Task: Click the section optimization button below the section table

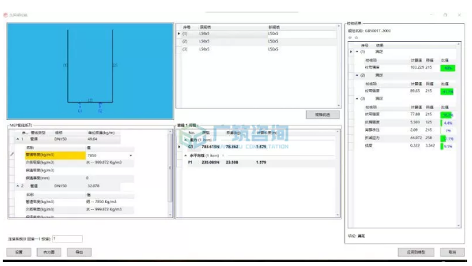Action: 322,114
